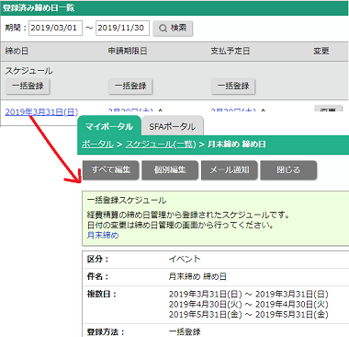Focus the period end date field 2019/11/30
Viewport: 349px width, 337px height.
122,28
